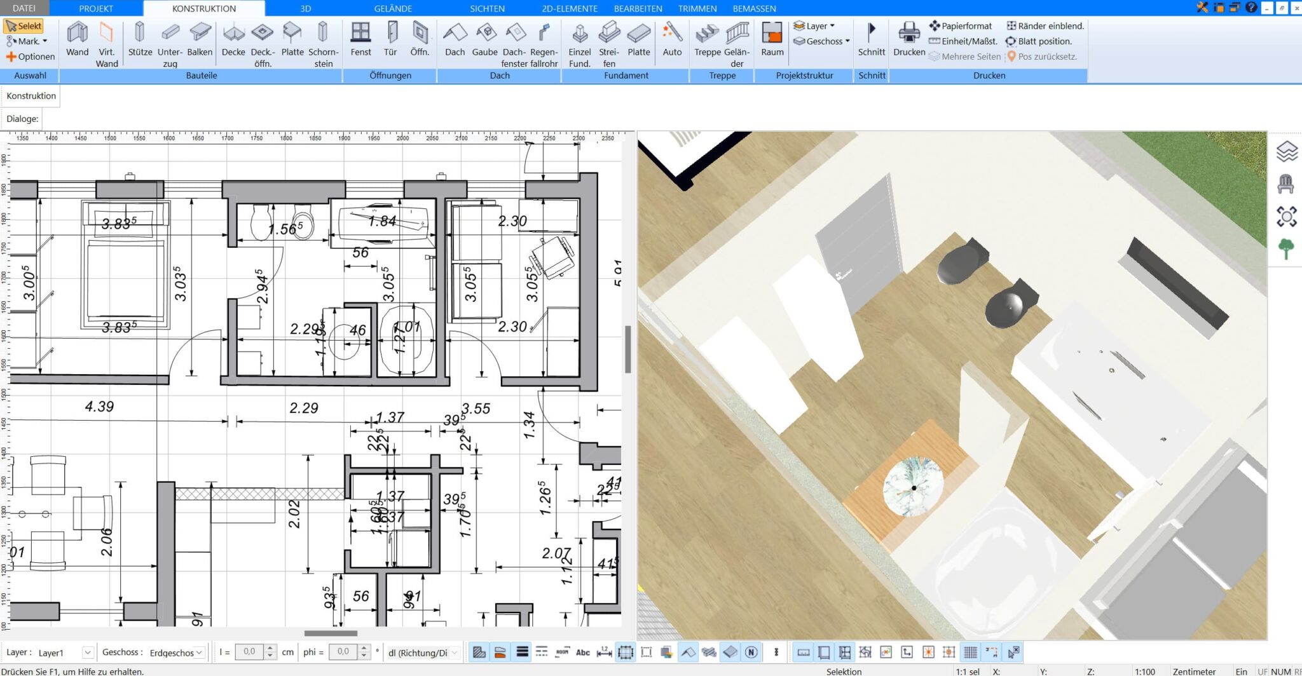The image size is (1302, 676).
Task: Toggle the Ränder einblend option
Action: (1045, 25)
